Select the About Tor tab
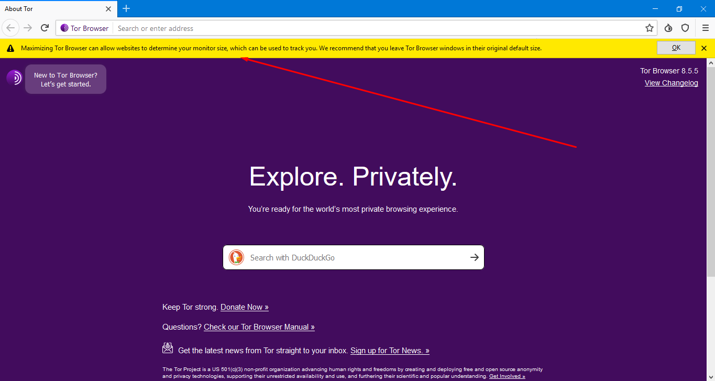The width and height of the screenshot is (715, 381). point(59,9)
